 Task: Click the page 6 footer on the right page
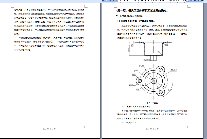click(x=152, y=129)
